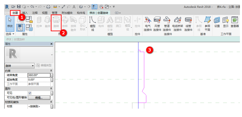Click the 线管连接件 conduit connector icon

pyautogui.click(x=188, y=24)
